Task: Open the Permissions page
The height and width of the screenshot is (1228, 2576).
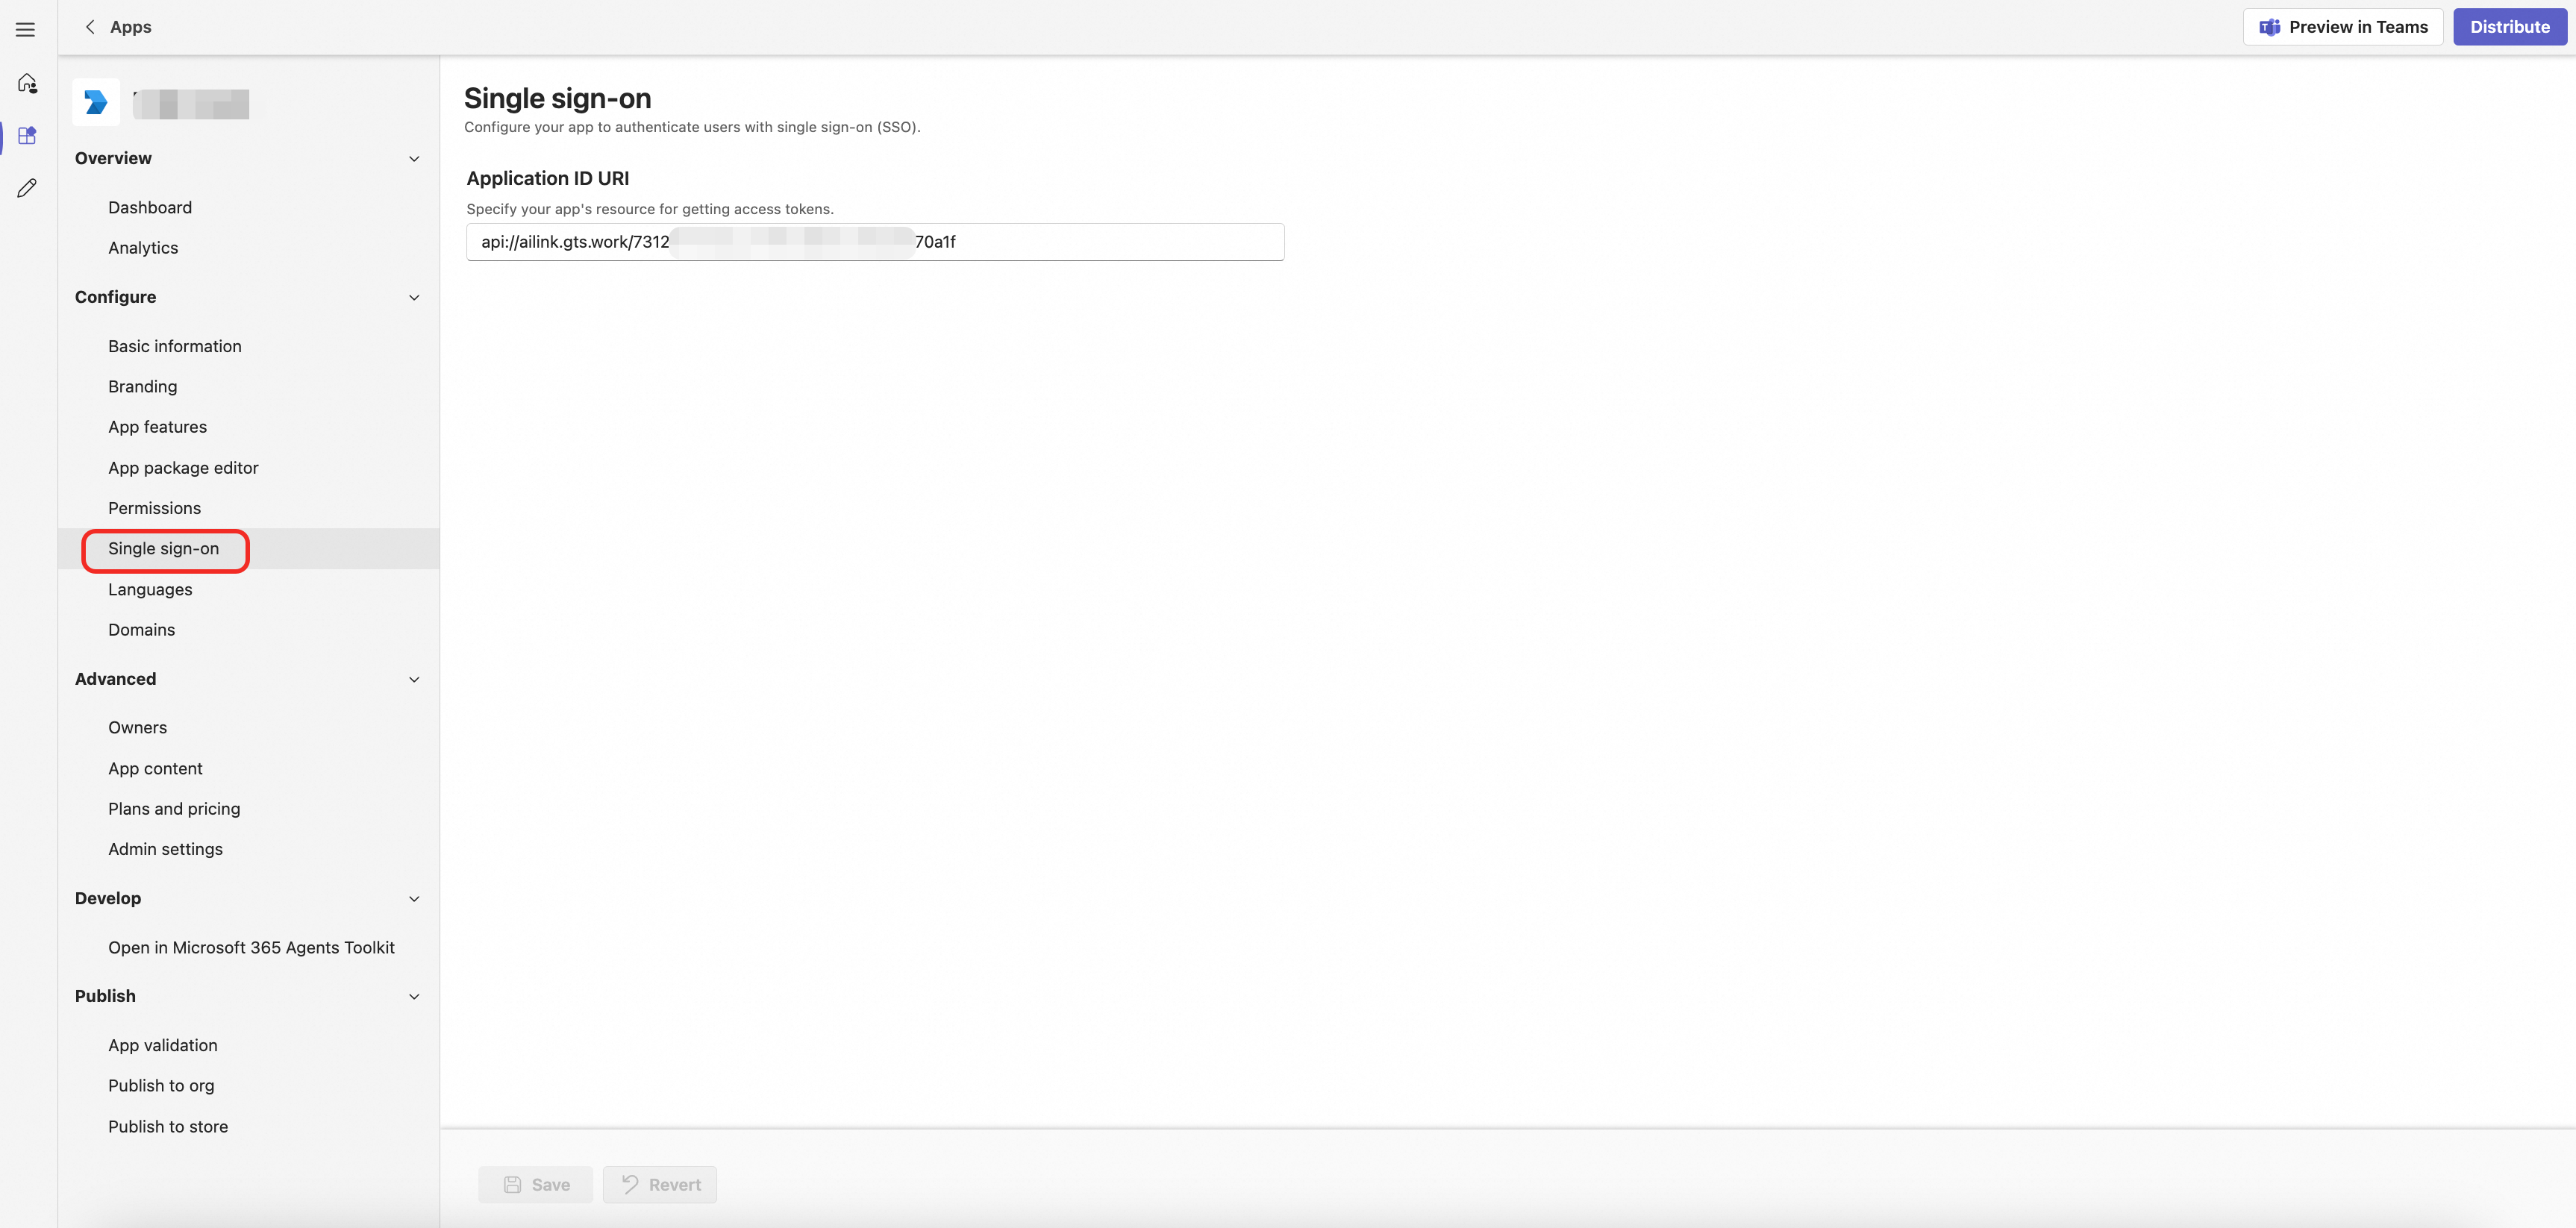Action: pos(154,508)
